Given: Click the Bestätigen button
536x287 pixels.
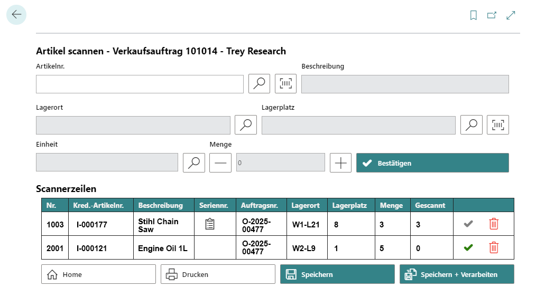Looking at the screenshot, I should pos(432,163).
